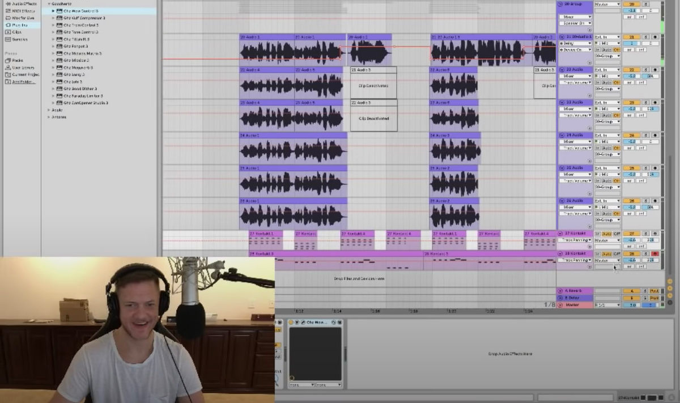Viewport: 680px width, 403px height.
Task: Unfold the A Reverb return track
Action: tap(560, 291)
